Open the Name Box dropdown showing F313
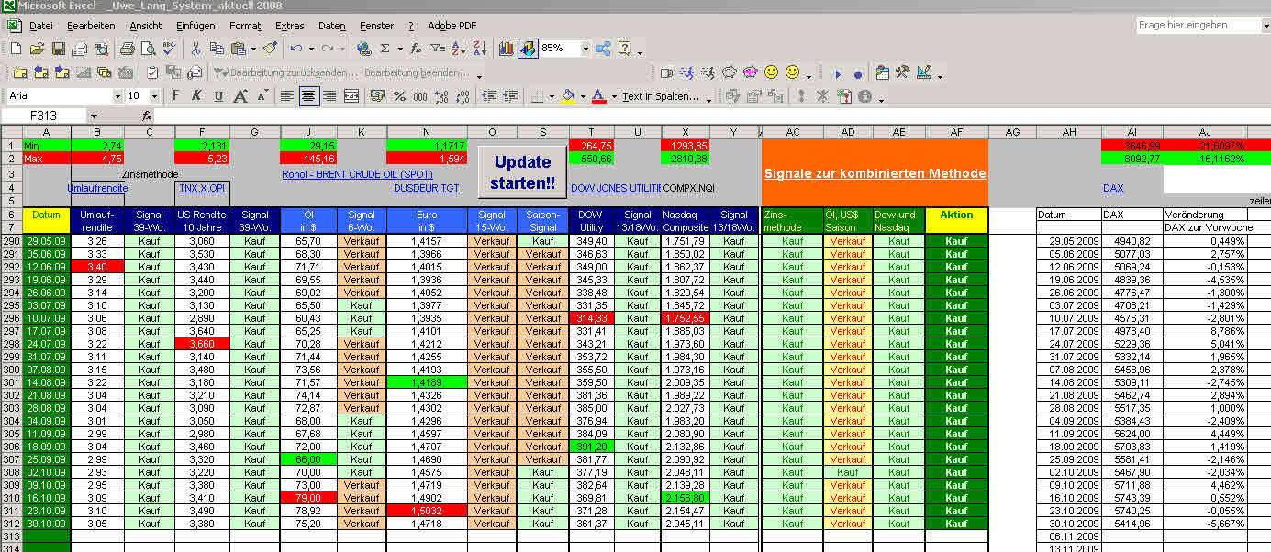This screenshot has width=1271, height=552. coord(94,116)
